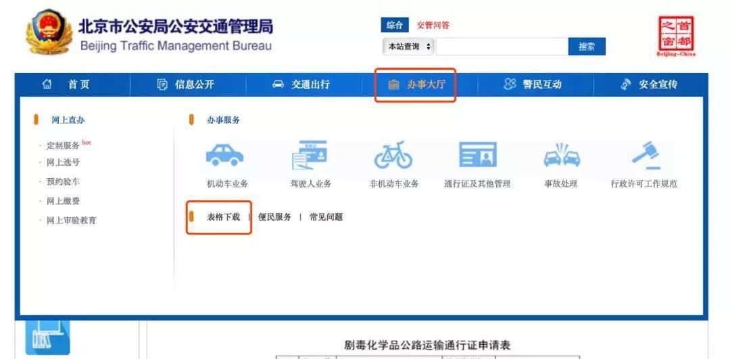Click the blue computer icon at the bottom left
This screenshot has height=359, width=730.
tap(48, 337)
